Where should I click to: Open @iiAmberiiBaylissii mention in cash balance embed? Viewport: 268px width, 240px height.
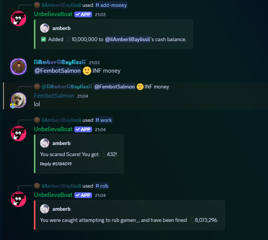point(127,40)
